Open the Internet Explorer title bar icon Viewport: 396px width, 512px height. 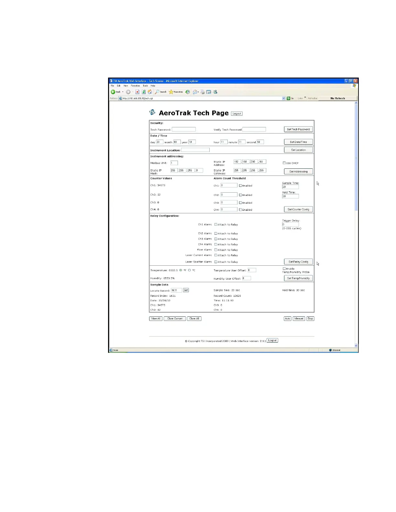point(111,81)
